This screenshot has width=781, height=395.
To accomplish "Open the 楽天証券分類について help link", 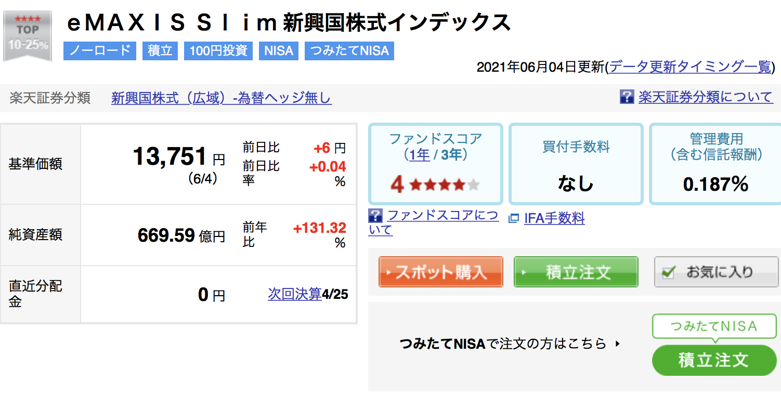I will 706,97.
